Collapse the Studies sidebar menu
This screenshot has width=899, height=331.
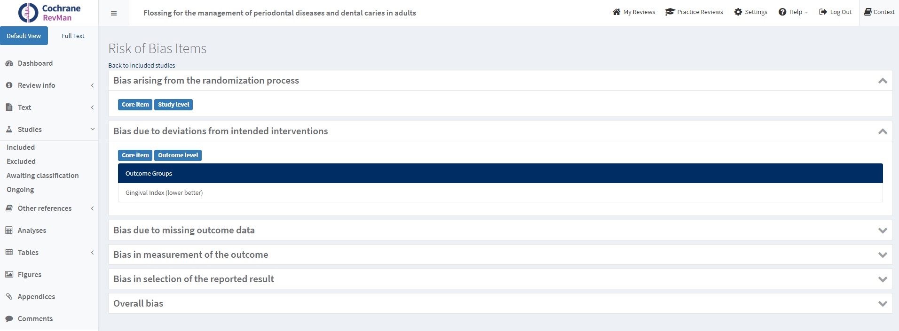point(92,130)
